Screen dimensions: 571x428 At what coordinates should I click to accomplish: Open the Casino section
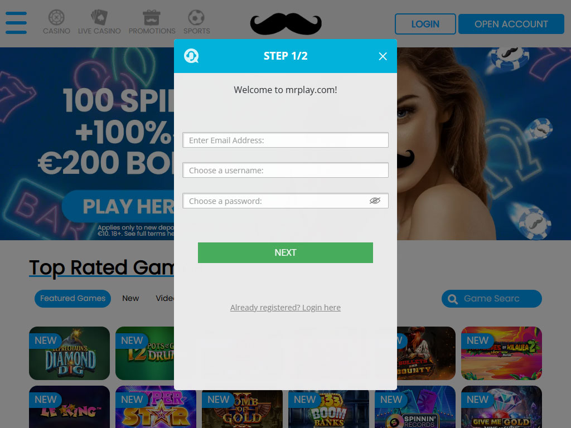(56, 22)
